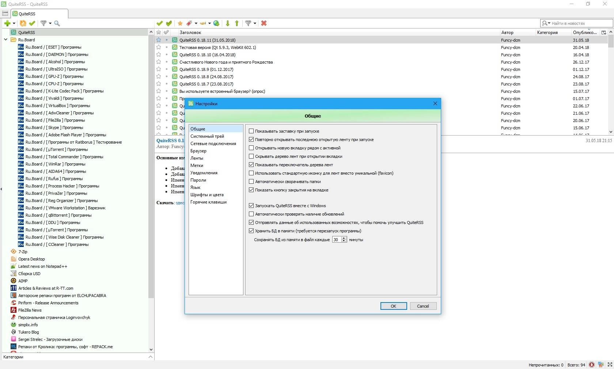The image size is (614, 369).
Task: Select 'Системный трей' settings category
Action: pos(216,136)
